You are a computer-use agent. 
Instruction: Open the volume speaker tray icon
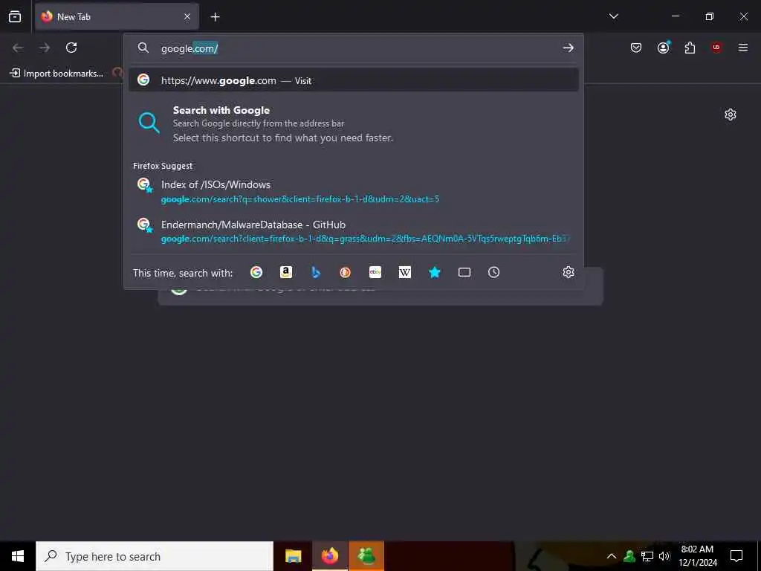coord(664,556)
